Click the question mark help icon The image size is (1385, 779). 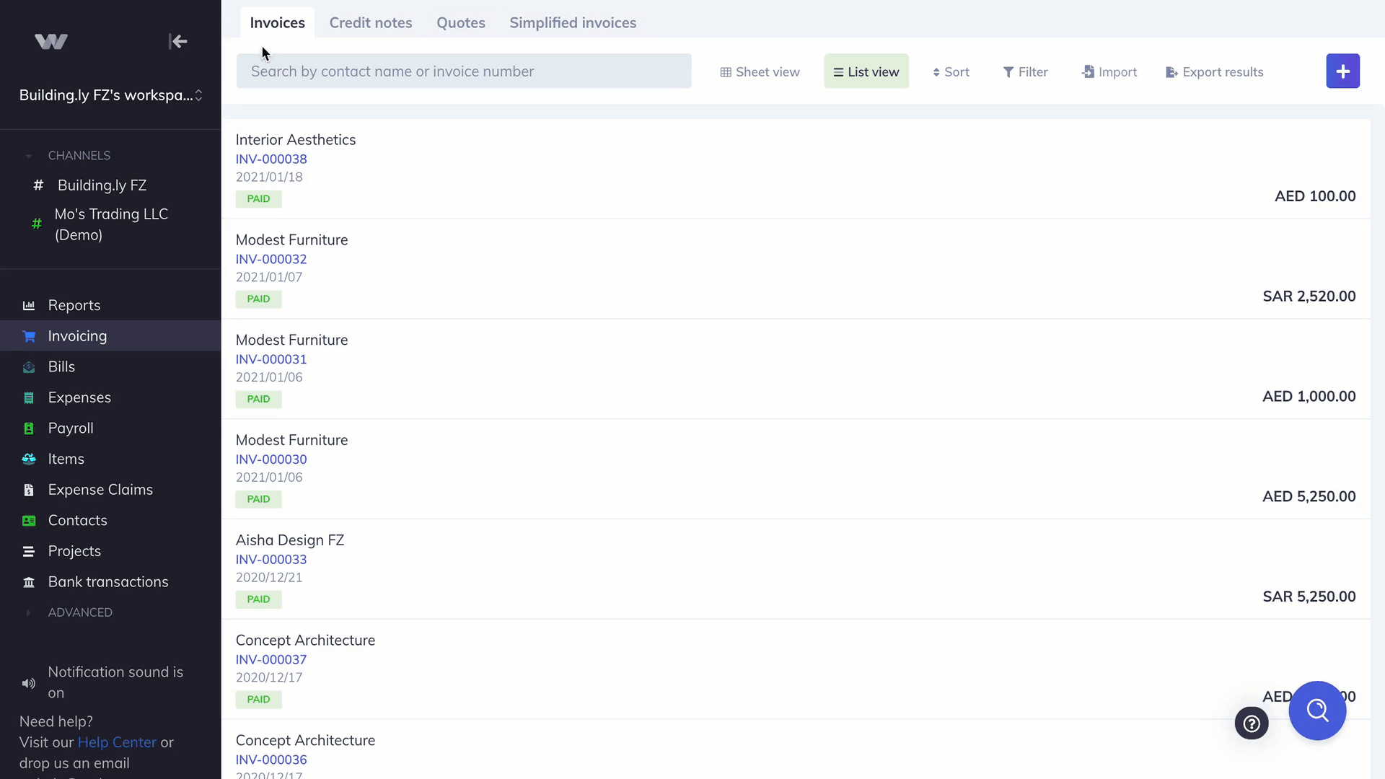(1252, 723)
